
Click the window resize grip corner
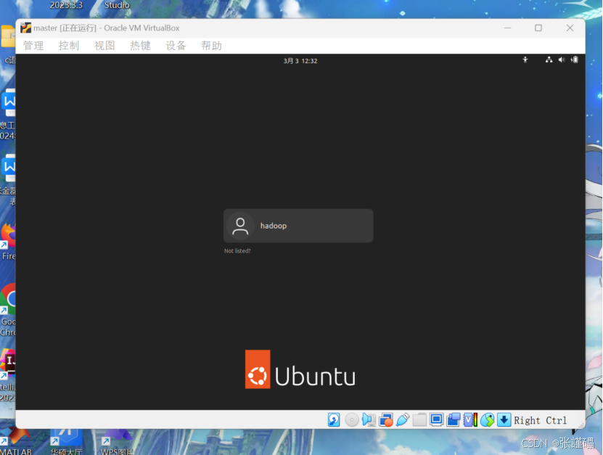(x=581, y=424)
